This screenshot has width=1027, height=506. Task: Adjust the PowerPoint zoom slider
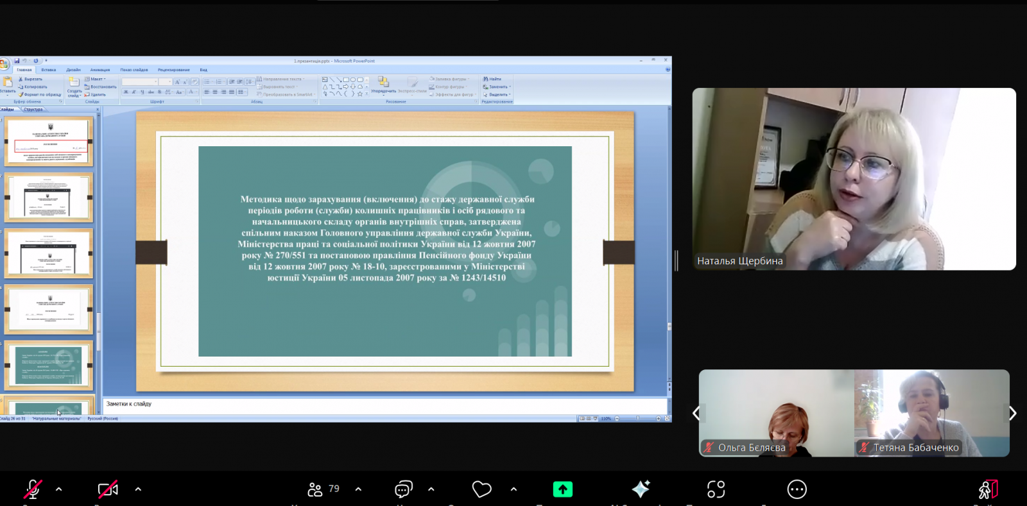(x=637, y=418)
